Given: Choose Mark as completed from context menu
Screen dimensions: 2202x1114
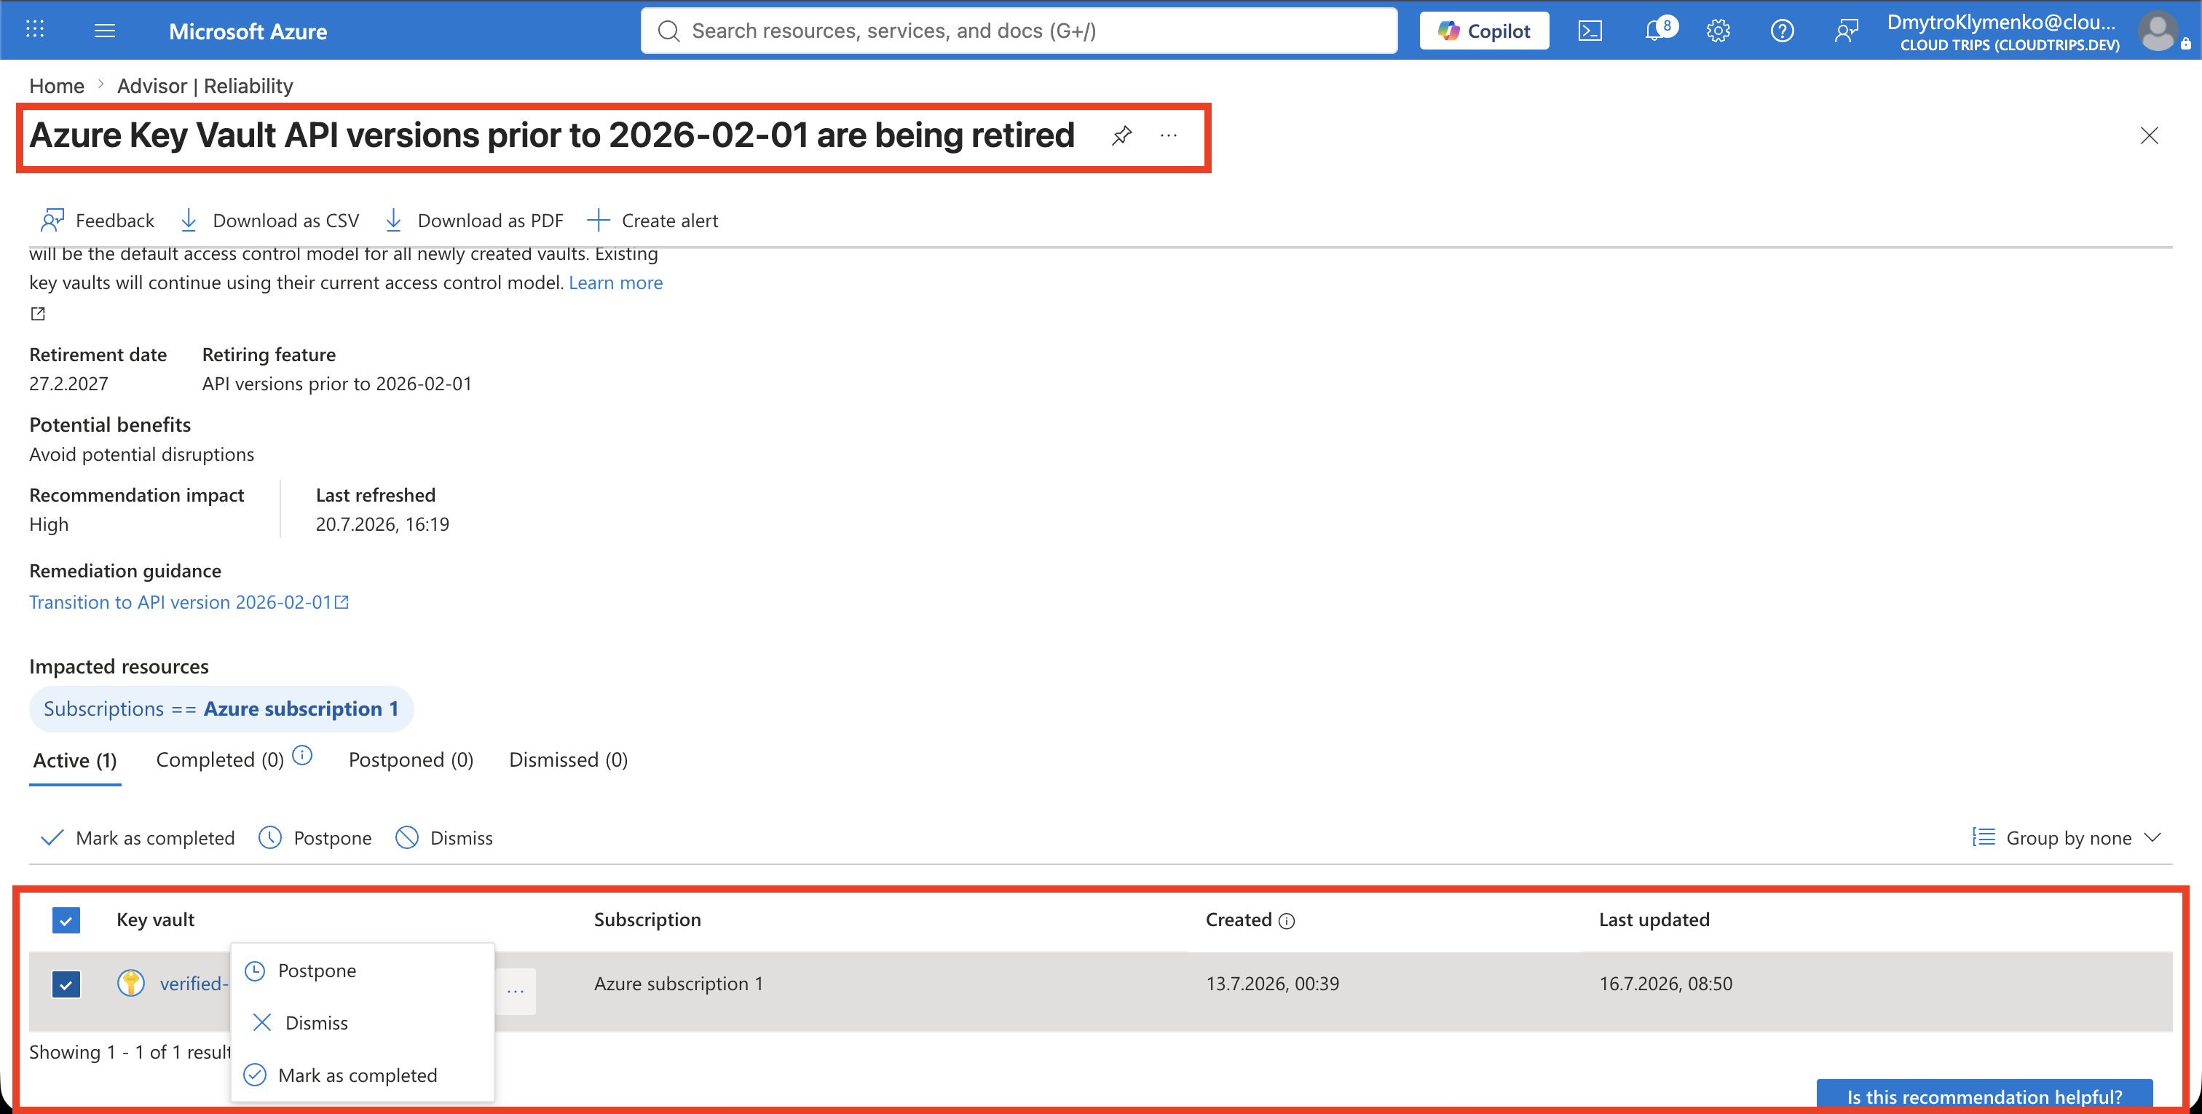Looking at the screenshot, I should point(363,1075).
